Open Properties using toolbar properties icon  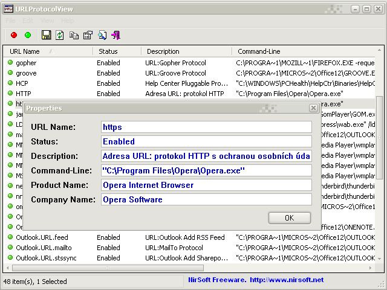tap(88, 35)
